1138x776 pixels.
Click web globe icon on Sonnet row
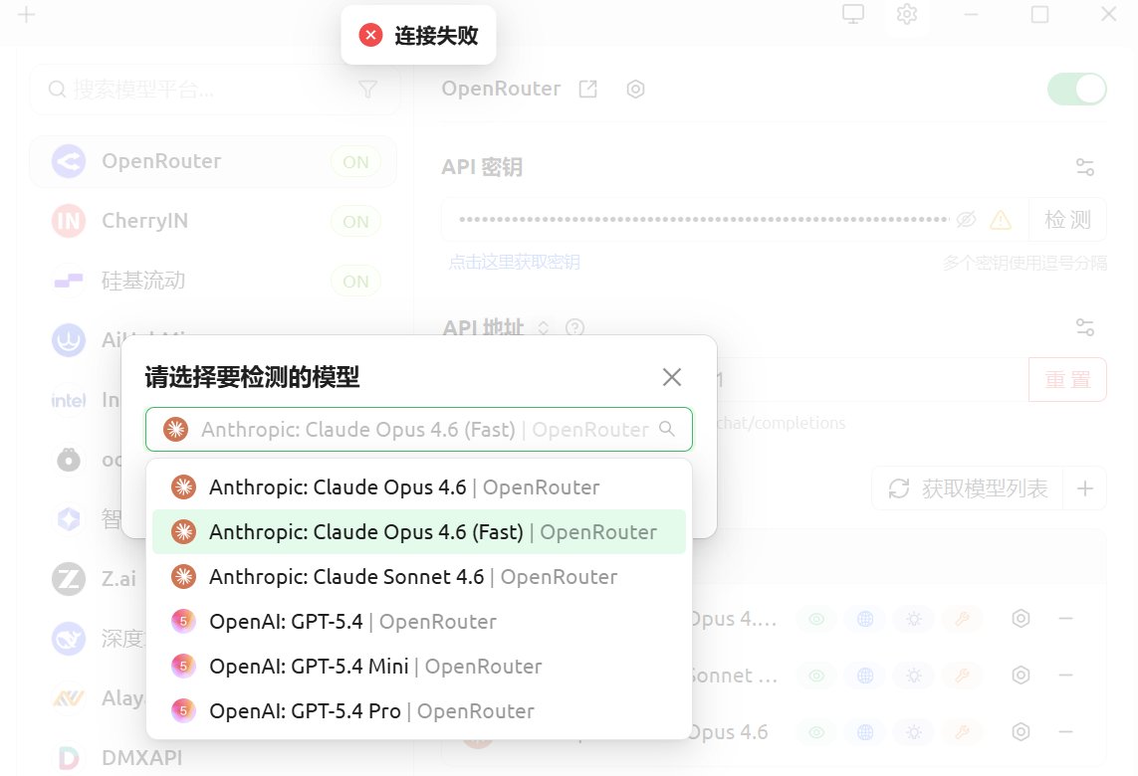(865, 676)
